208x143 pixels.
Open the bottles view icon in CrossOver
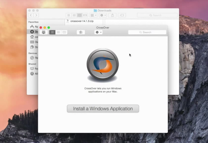click(x=44, y=32)
